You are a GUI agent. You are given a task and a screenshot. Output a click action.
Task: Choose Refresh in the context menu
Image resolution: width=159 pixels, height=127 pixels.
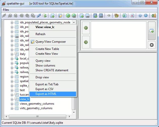[53, 34]
